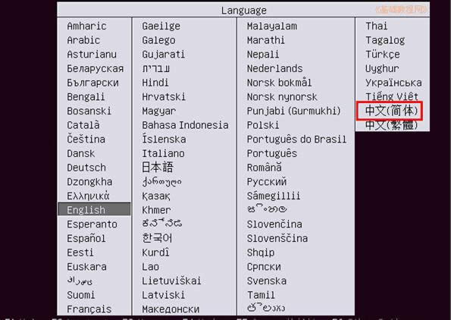This screenshot has height=320, width=451.
Task: Choose Malayalam
Action: tap(272, 27)
